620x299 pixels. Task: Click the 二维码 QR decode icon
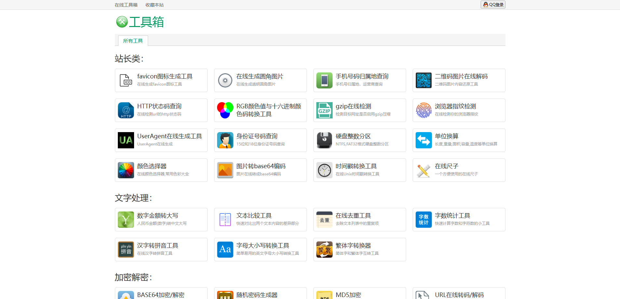click(423, 80)
